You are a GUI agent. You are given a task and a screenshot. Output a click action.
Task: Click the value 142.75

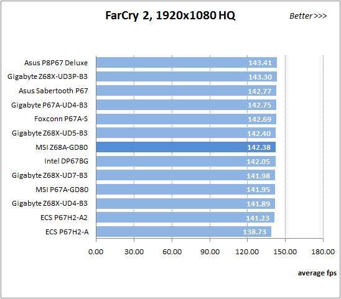[259, 105]
